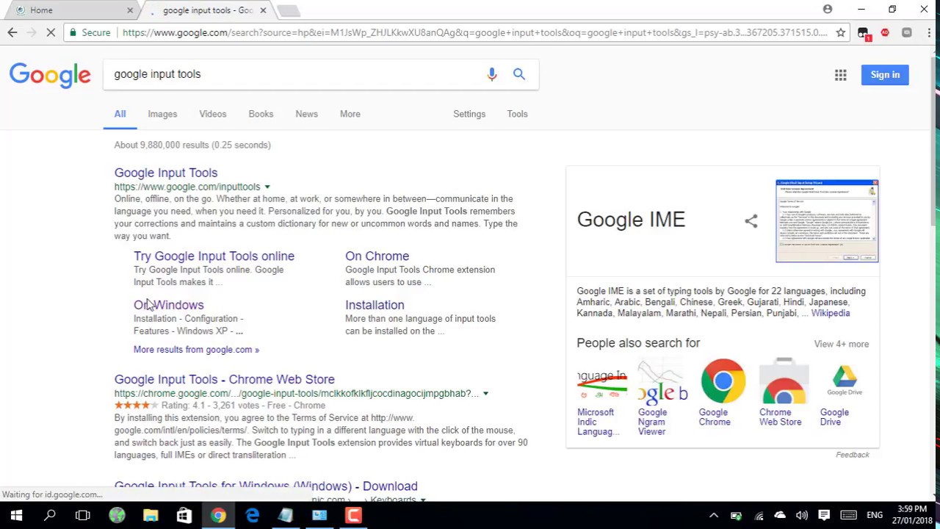Image resolution: width=940 pixels, height=529 pixels.
Task: Open Microsoft Indic Language related search
Action: click(601, 397)
